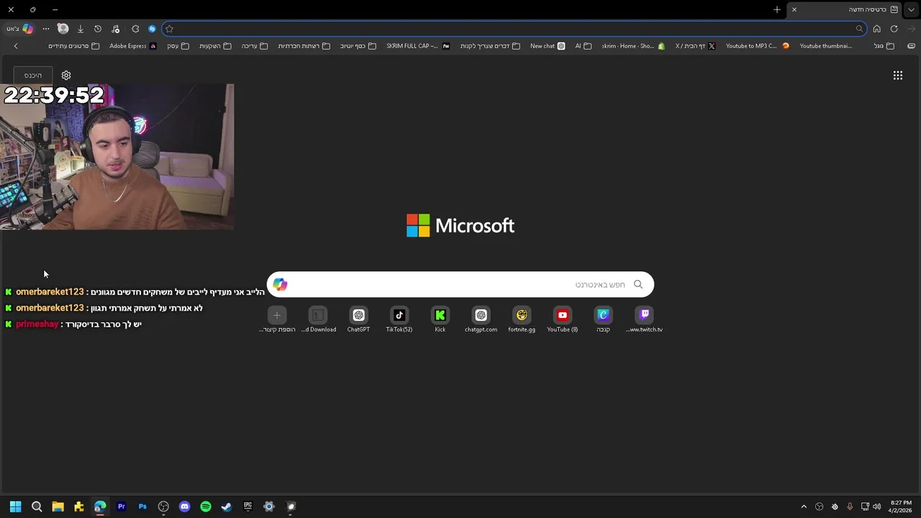Click the היכנס sign-in button

pyautogui.click(x=33, y=76)
